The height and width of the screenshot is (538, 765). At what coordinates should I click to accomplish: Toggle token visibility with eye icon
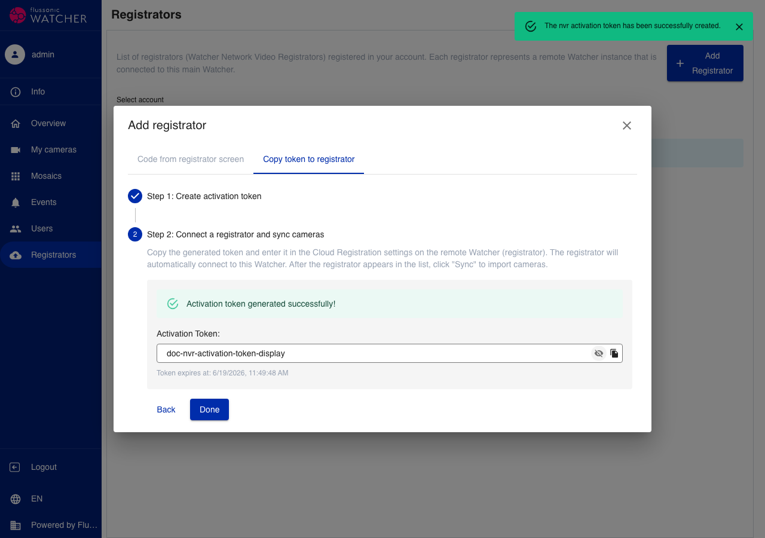599,353
